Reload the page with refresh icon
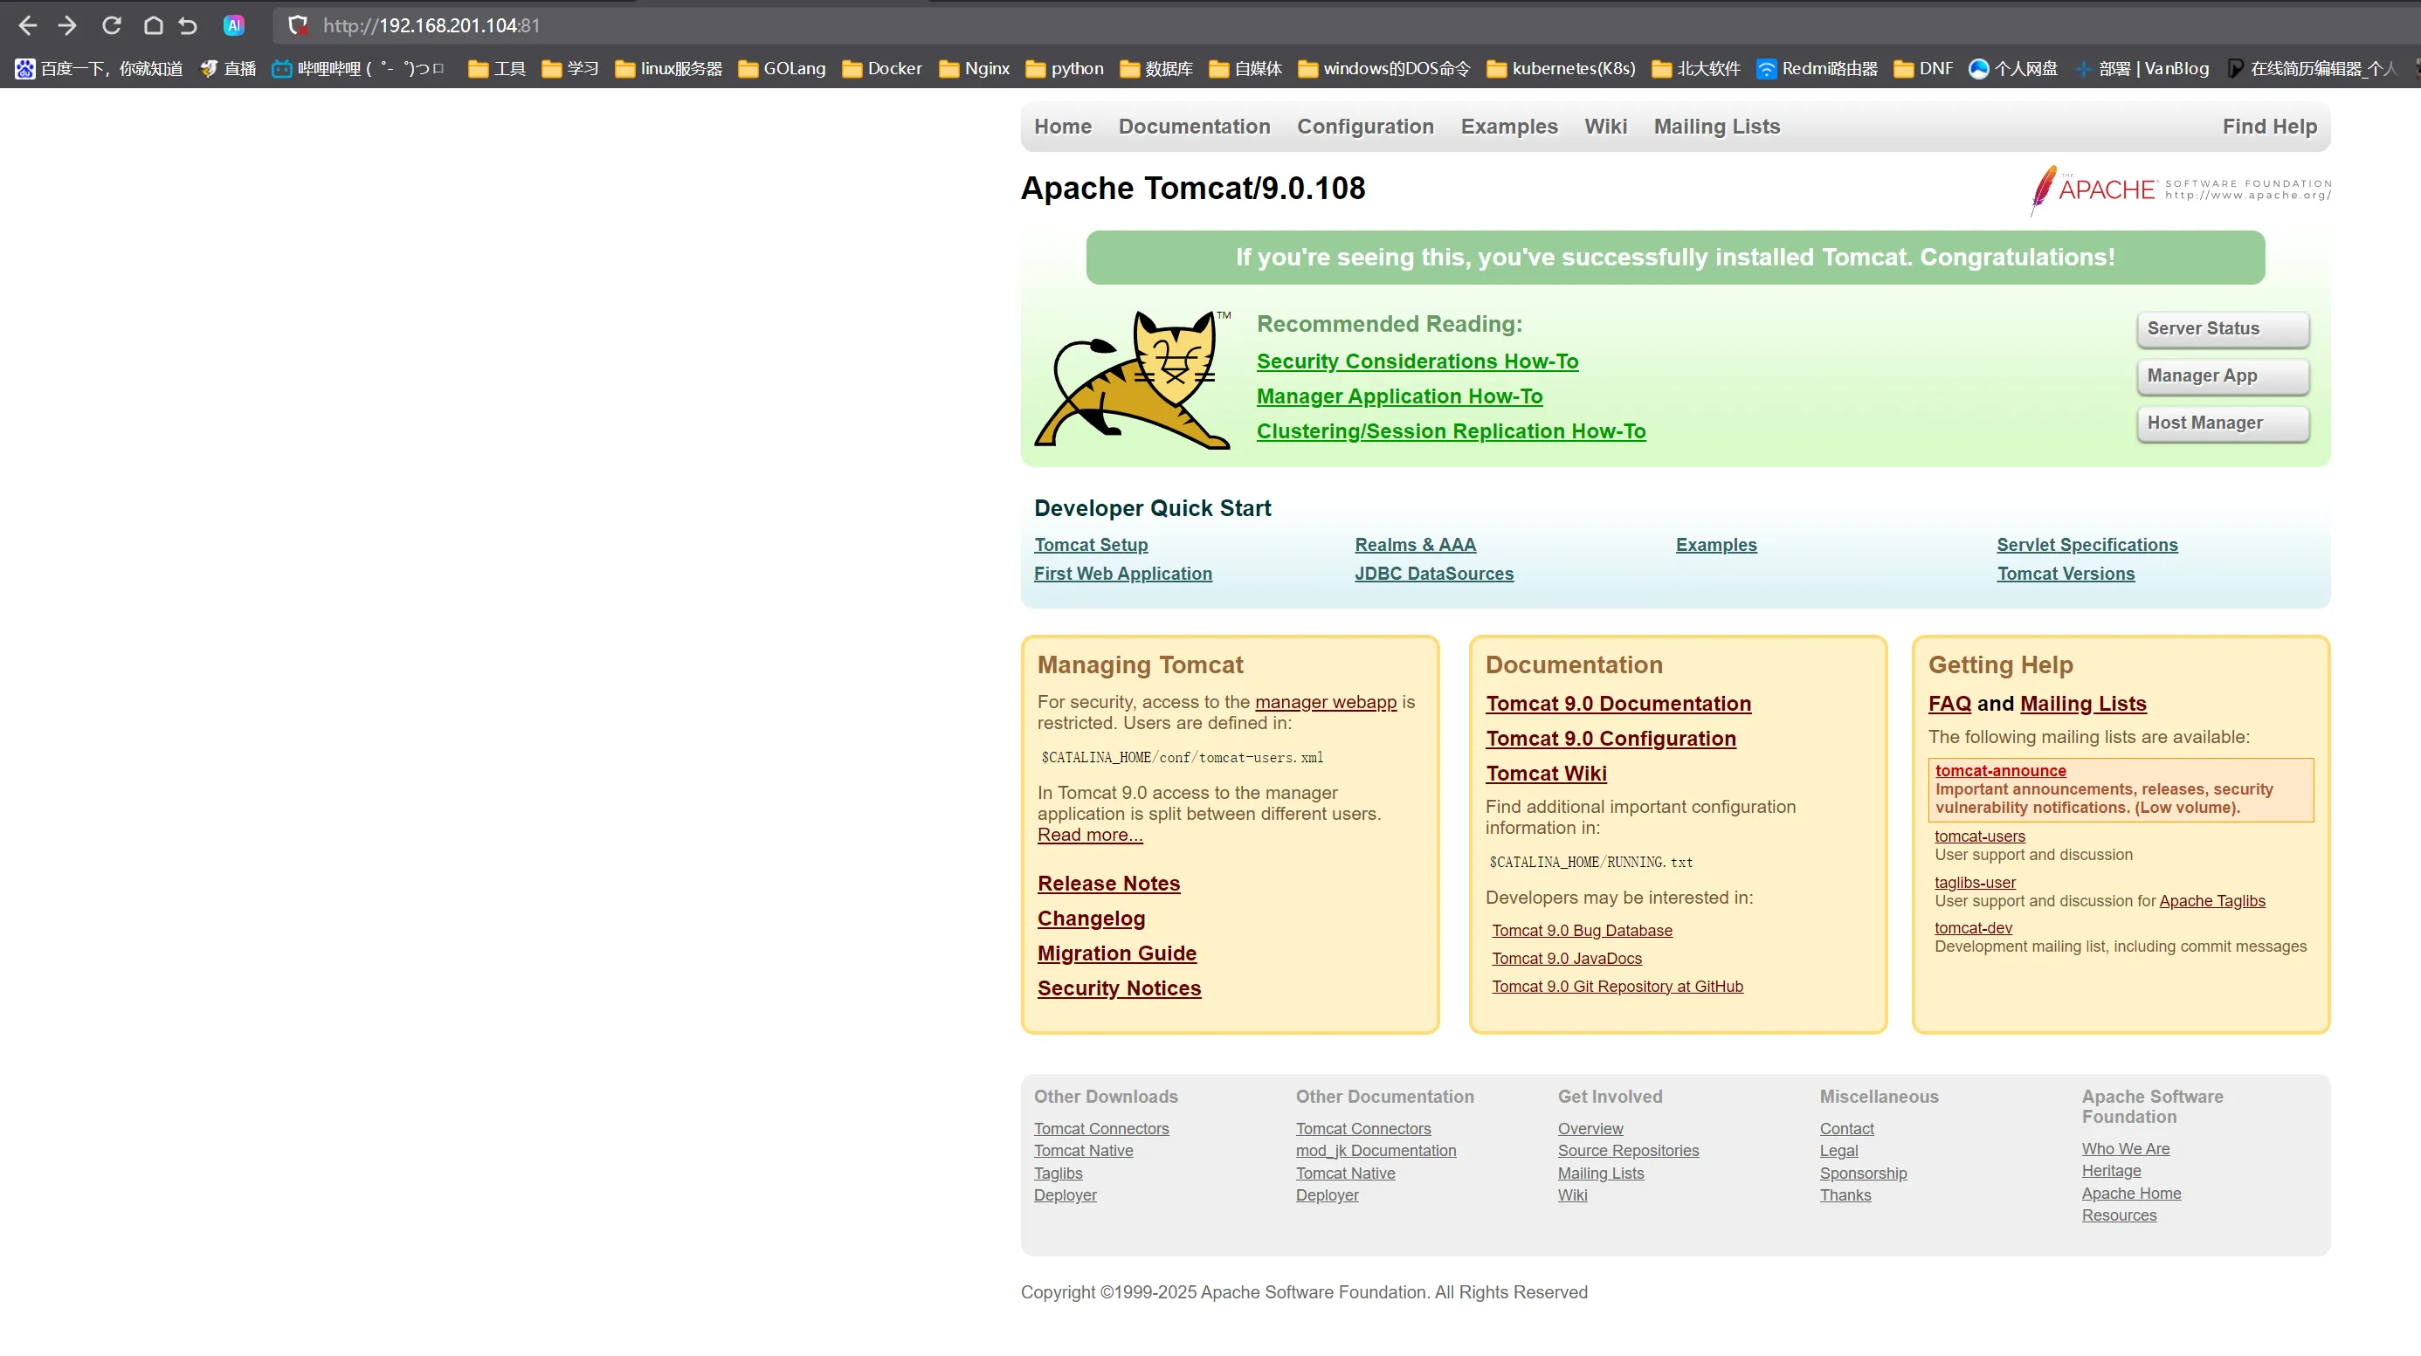This screenshot has width=2421, height=1356. click(111, 25)
